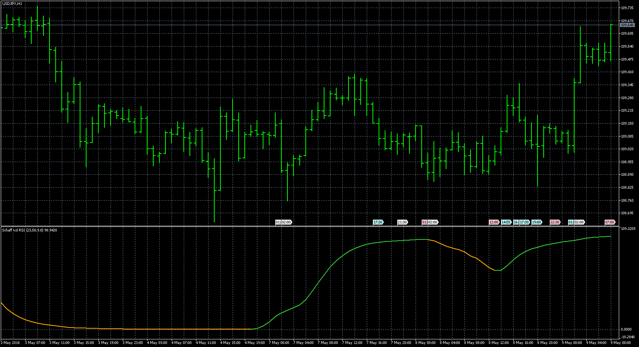Select the pink 22:30 event marker
This screenshot has width=639, height=347.
555,222
